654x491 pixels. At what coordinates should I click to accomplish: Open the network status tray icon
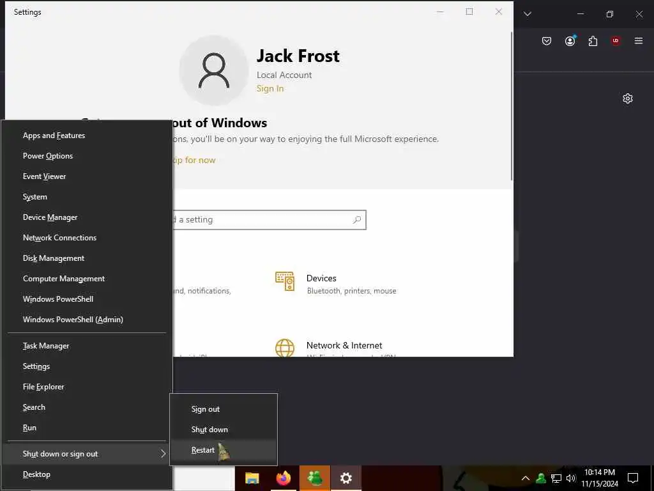point(556,478)
